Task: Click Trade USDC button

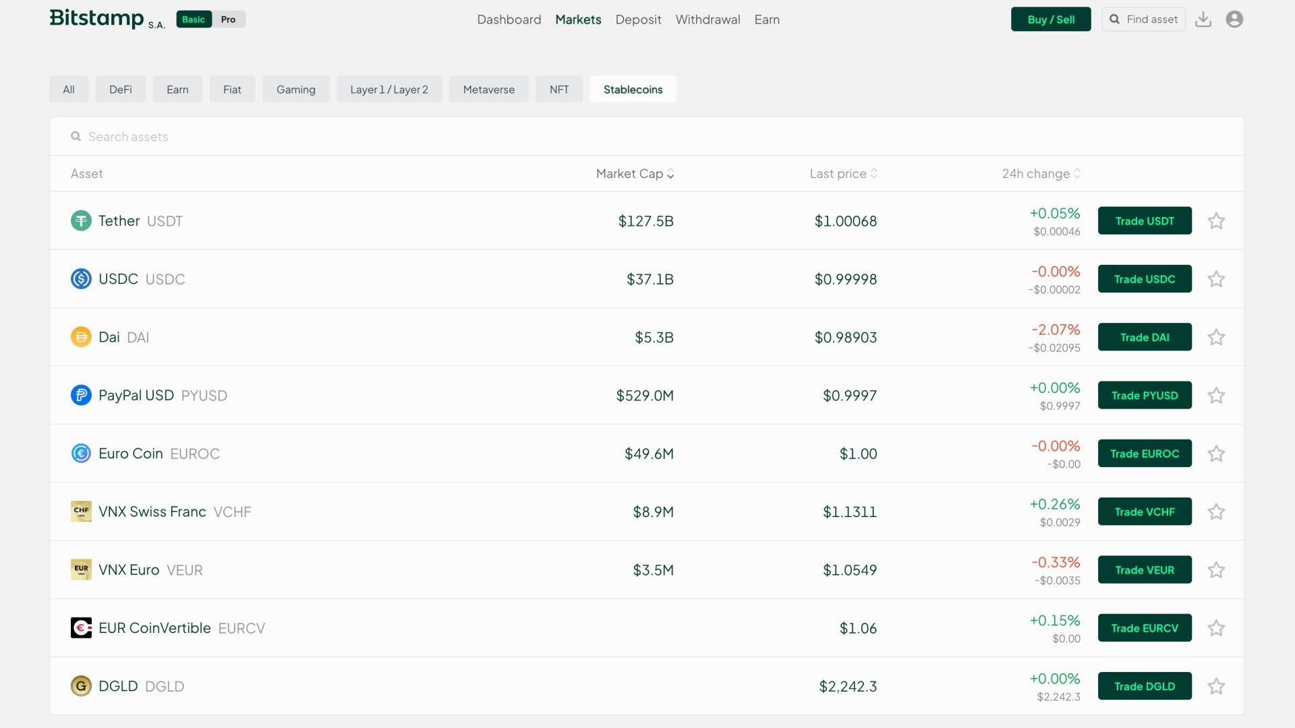Action: coord(1145,278)
